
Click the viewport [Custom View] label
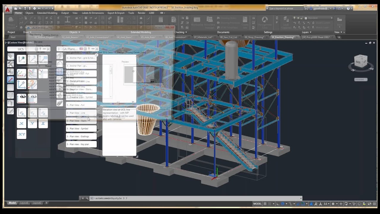pos(17,43)
